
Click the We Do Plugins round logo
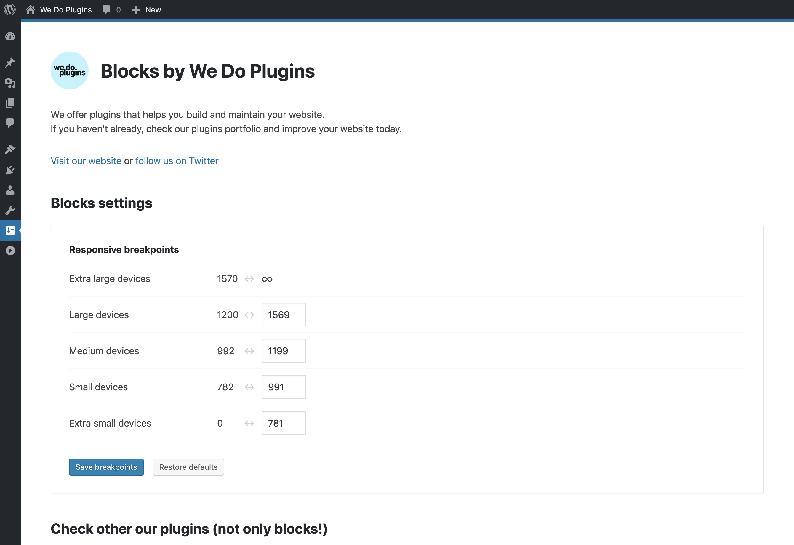point(69,71)
